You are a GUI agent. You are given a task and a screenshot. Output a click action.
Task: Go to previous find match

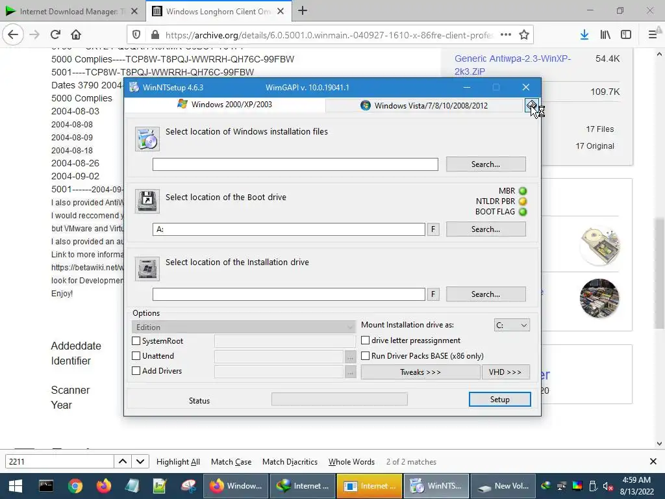click(x=123, y=461)
